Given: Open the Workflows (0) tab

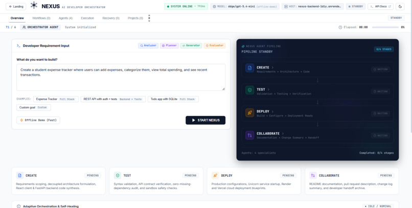Looking at the screenshot, I should pyautogui.click(x=41, y=18).
